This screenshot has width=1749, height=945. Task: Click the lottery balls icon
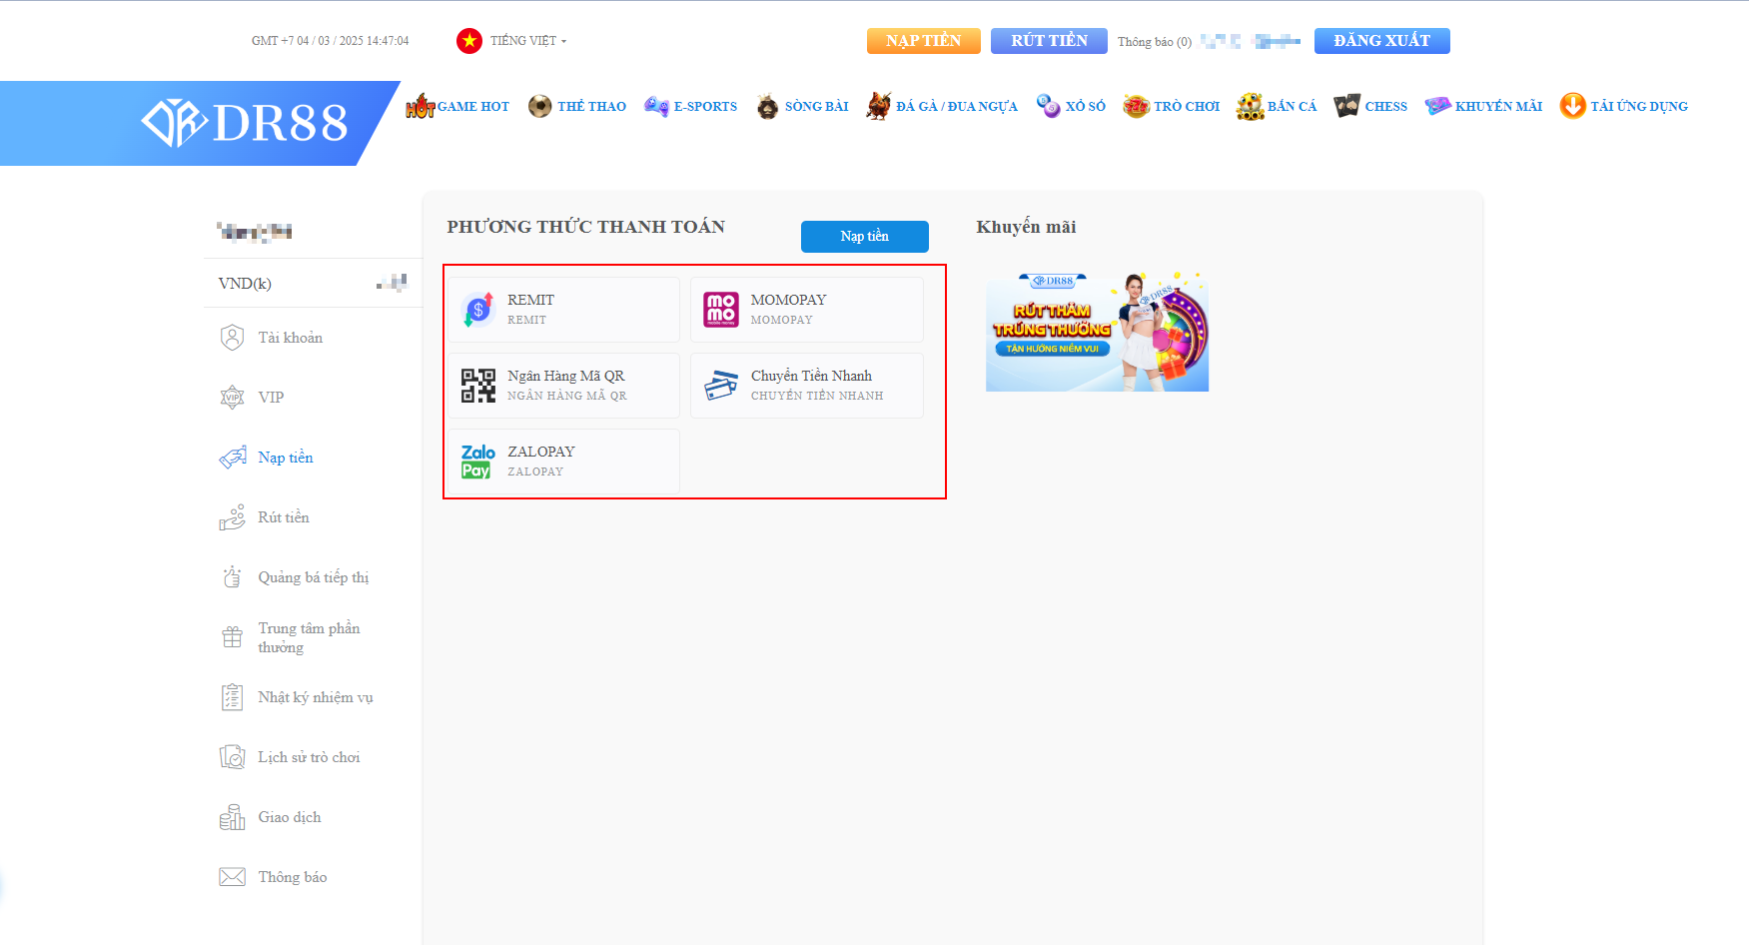1049,106
